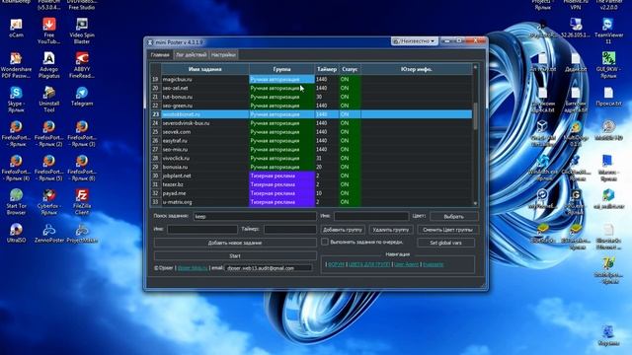
Task: Open the Прокси.txt file on the desktop
Action: pyautogui.click(x=608, y=97)
